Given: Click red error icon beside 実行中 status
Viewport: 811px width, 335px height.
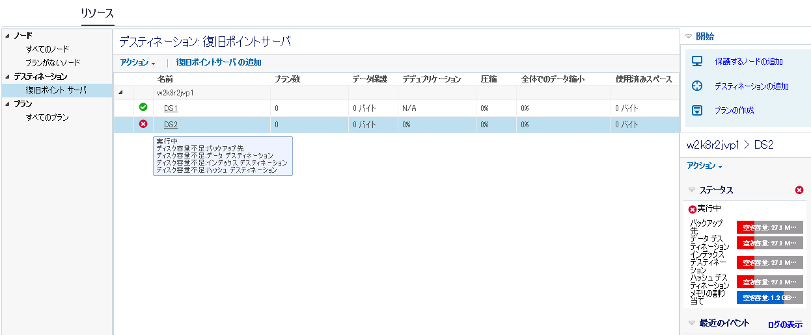Looking at the screenshot, I should point(693,209).
